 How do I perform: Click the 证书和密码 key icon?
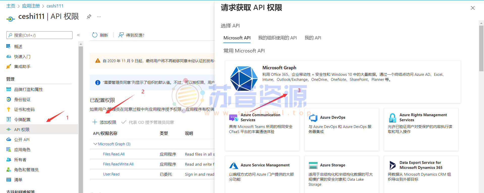(9, 109)
